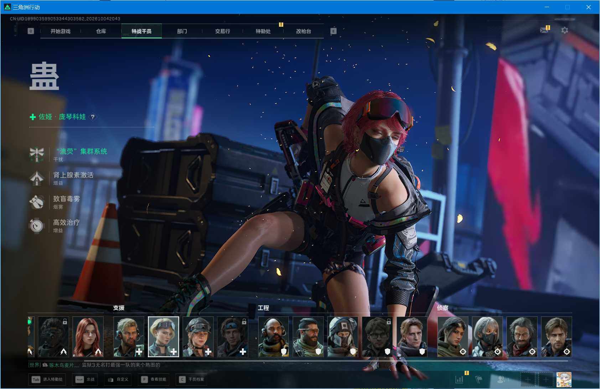Select the "流荧"集群系统 skill icon

(37, 154)
